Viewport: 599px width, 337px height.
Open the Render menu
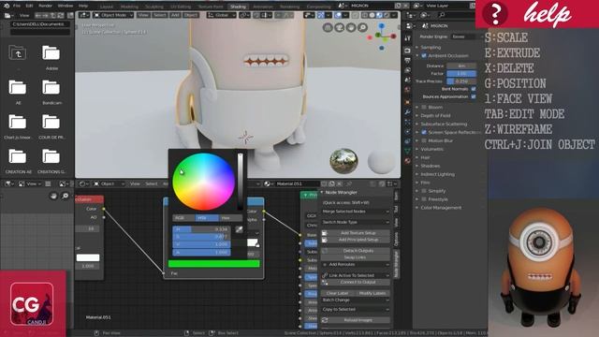pyautogui.click(x=46, y=6)
